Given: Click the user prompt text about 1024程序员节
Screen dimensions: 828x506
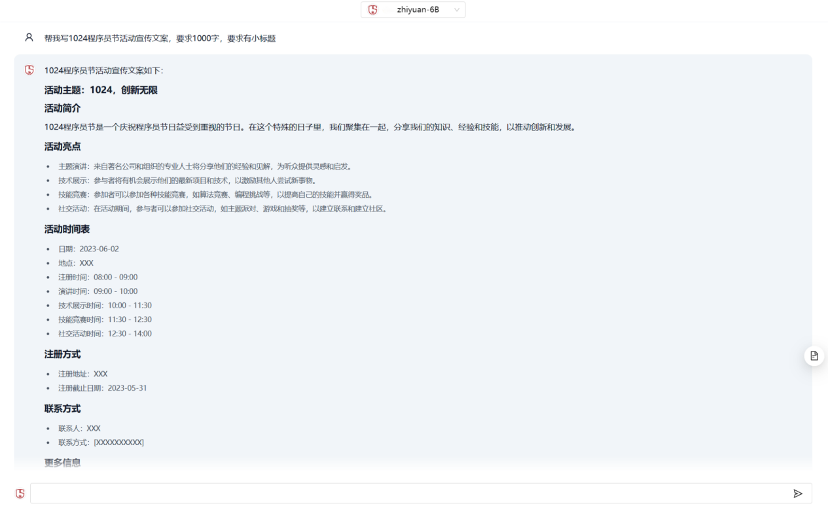Looking at the screenshot, I should [x=160, y=39].
